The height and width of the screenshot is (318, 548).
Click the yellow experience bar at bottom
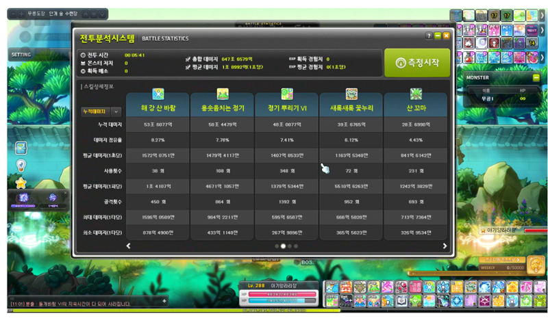coord(174,310)
